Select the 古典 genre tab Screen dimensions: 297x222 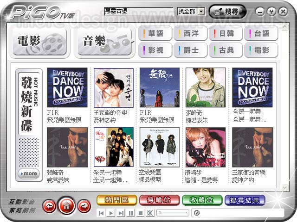pos(226,50)
